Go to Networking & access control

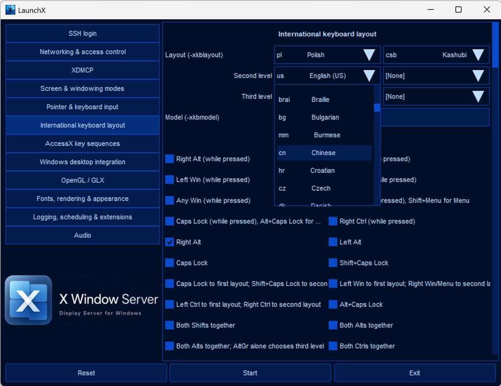point(82,51)
